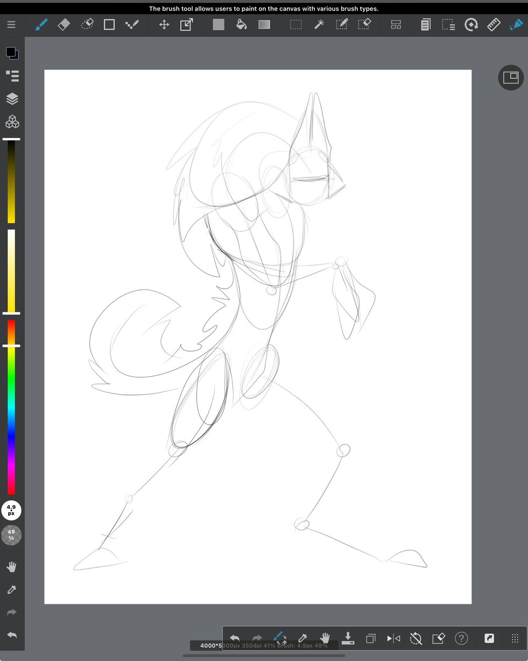The height and width of the screenshot is (661, 528).
Task: Toggle horizontal flip view icon
Action: pos(393,638)
